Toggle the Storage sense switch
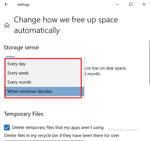 tap(10, 57)
